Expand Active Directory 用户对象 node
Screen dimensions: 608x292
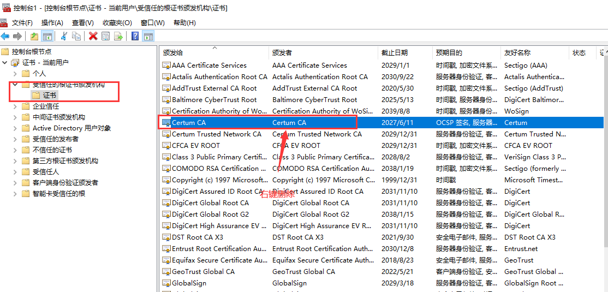tap(15, 128)
